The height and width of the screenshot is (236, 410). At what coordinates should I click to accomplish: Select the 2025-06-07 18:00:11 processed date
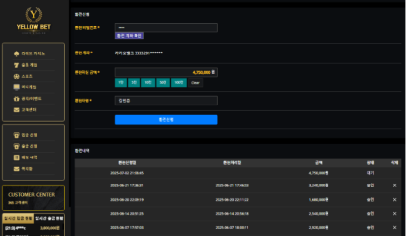click(232, 228)
